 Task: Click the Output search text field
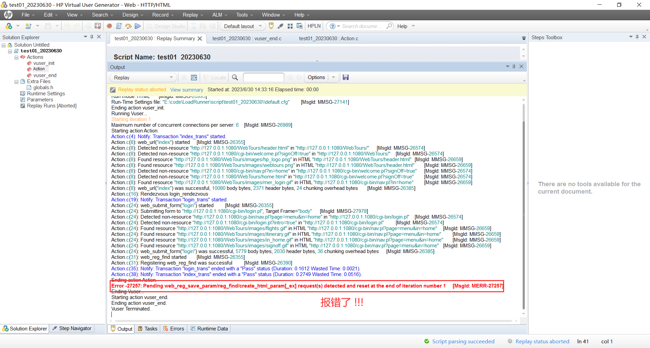coord(263,77)
